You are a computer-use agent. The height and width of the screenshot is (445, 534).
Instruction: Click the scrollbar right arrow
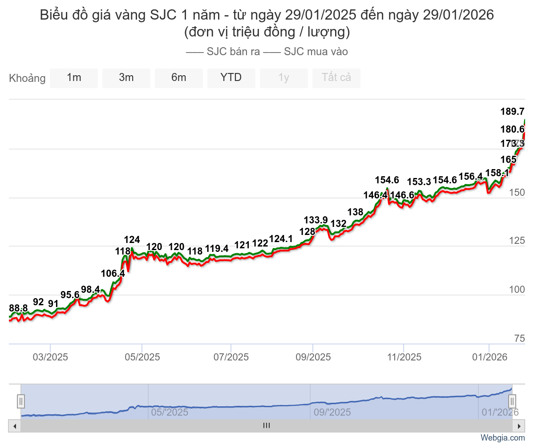pos(518,426)
